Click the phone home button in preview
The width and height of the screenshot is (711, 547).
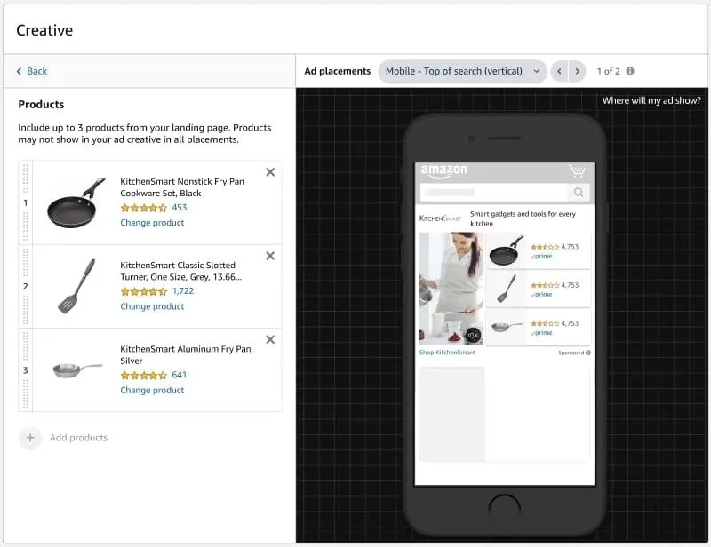coord(504,508)
